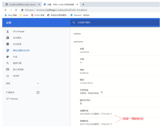Open 默认浏览器 settings section
The height and width of the screenshot is (127, 163).
pyautogui.click(x=18, y=69)
